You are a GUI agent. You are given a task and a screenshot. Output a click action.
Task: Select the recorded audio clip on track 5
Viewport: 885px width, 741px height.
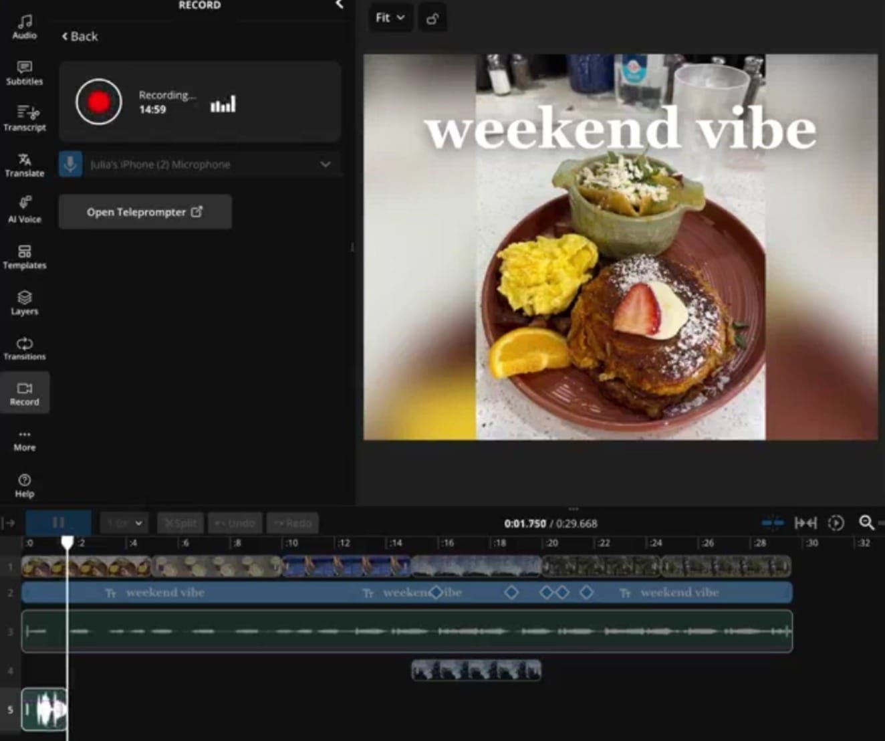44,709
